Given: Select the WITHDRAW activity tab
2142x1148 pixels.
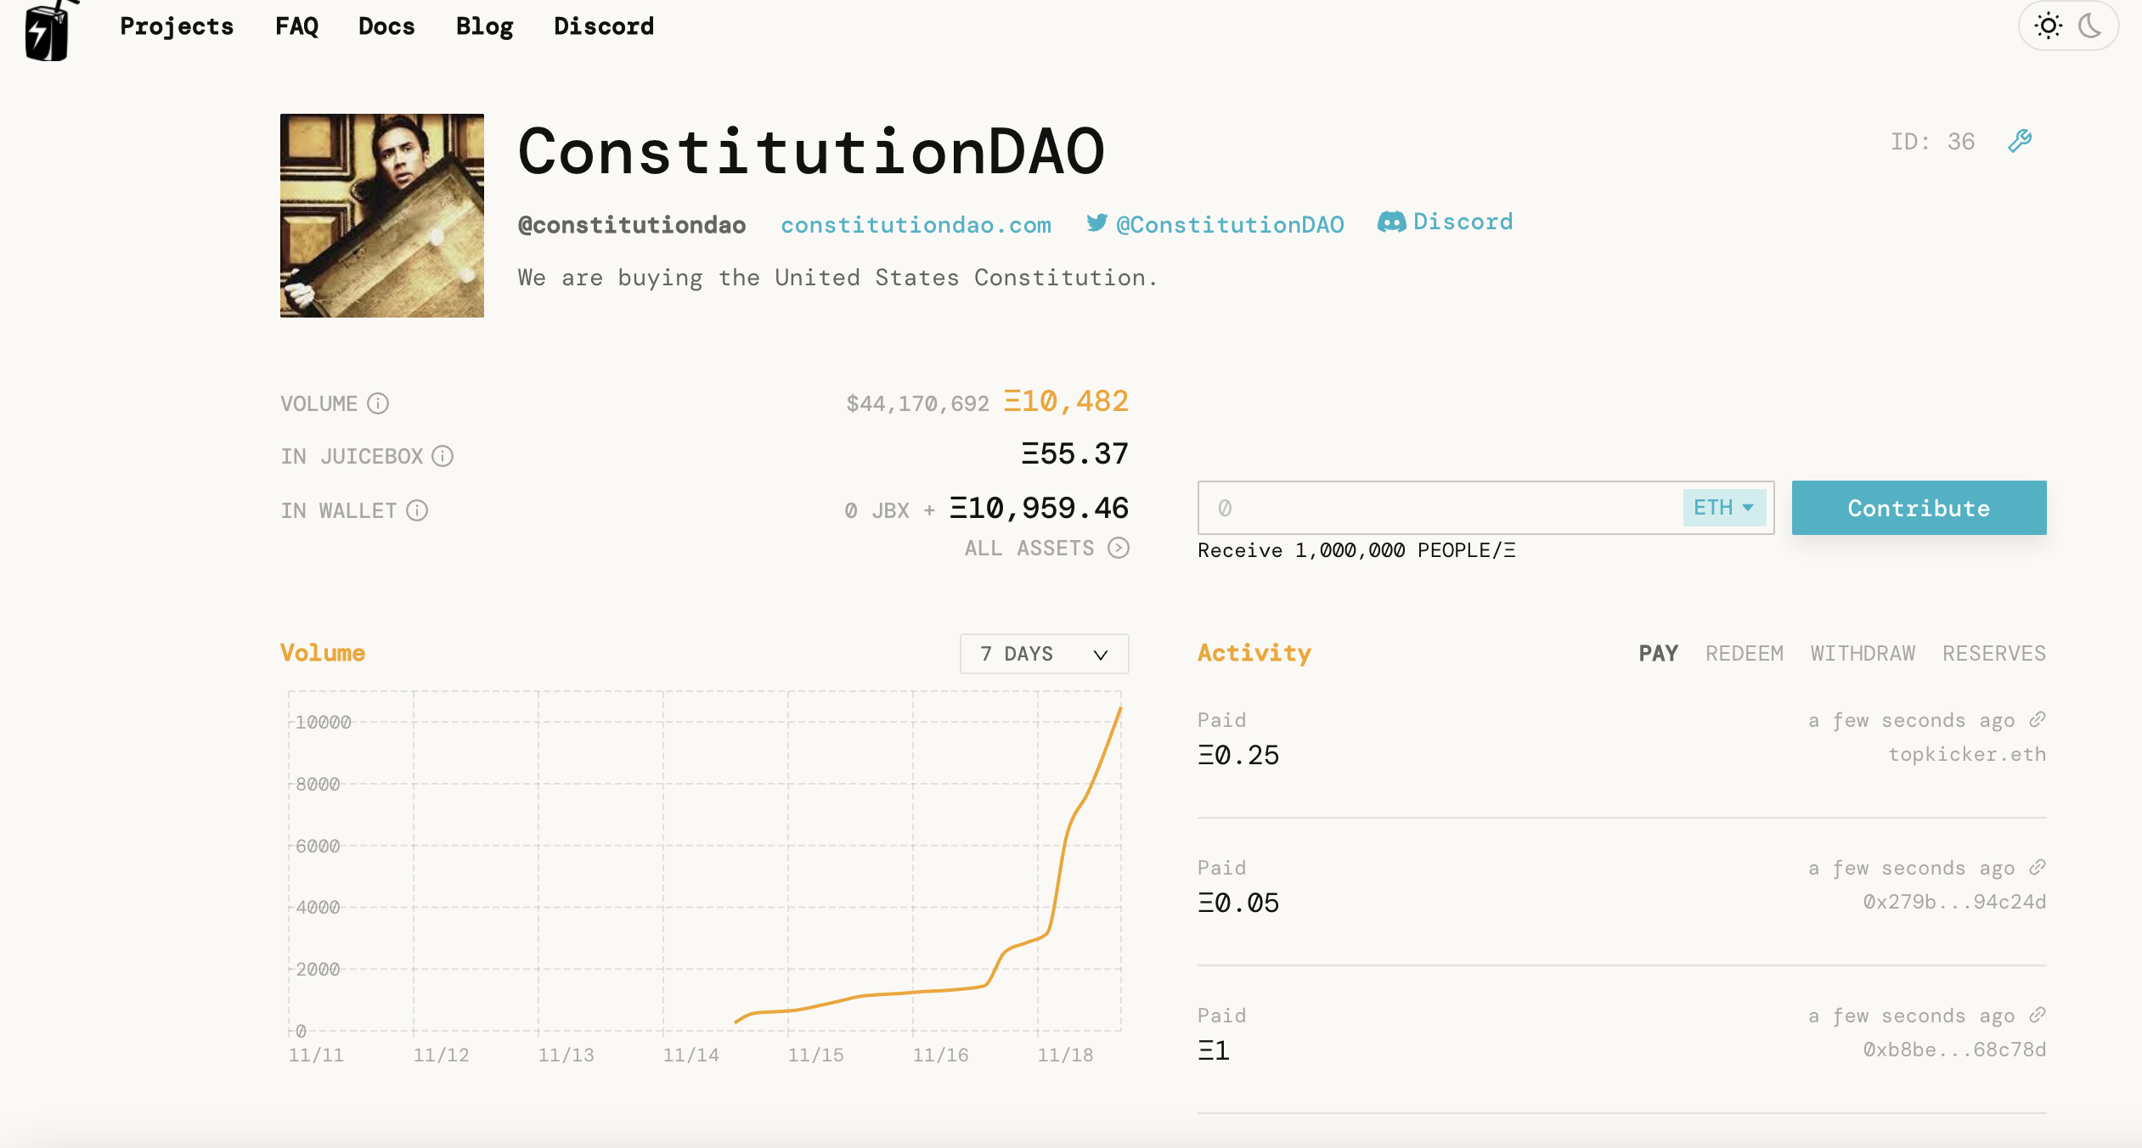Looking at the screenshot, I should click(x=1863, y=654).
